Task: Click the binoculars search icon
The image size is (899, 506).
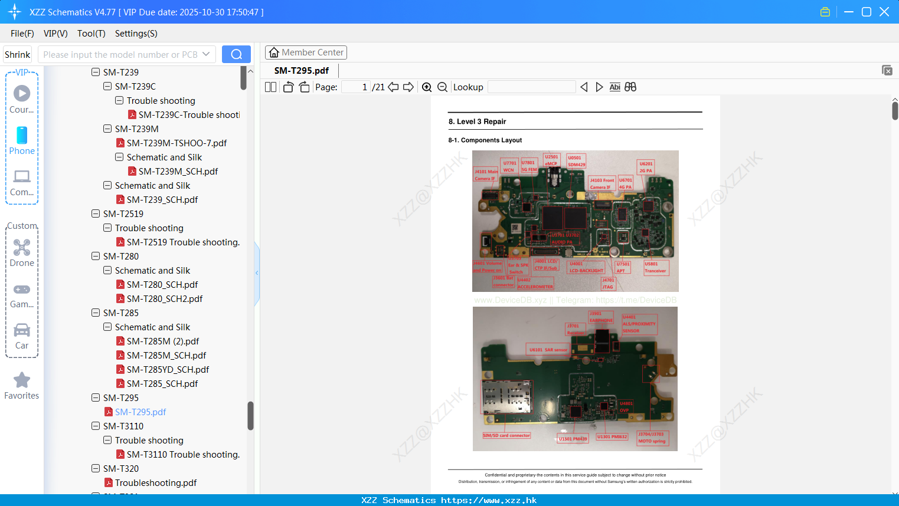Action: pyautogui.click(x=630, y=87)
